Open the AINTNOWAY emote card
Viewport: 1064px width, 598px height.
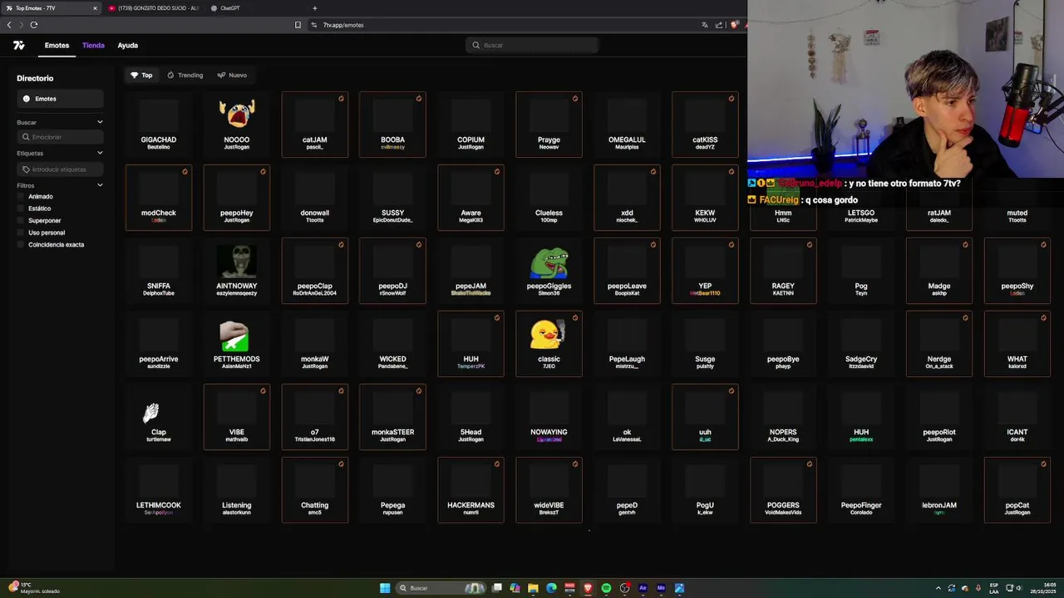coord(237,271)
